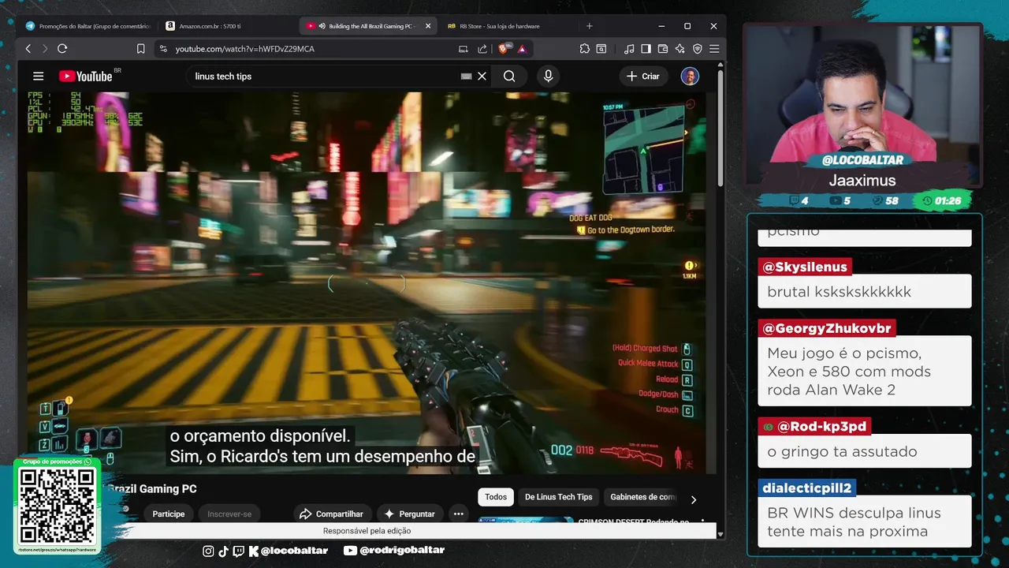Select the De Linus Tech Tips chip
The height and width of the screenshot is (568, 1009).
coord(559,497)
